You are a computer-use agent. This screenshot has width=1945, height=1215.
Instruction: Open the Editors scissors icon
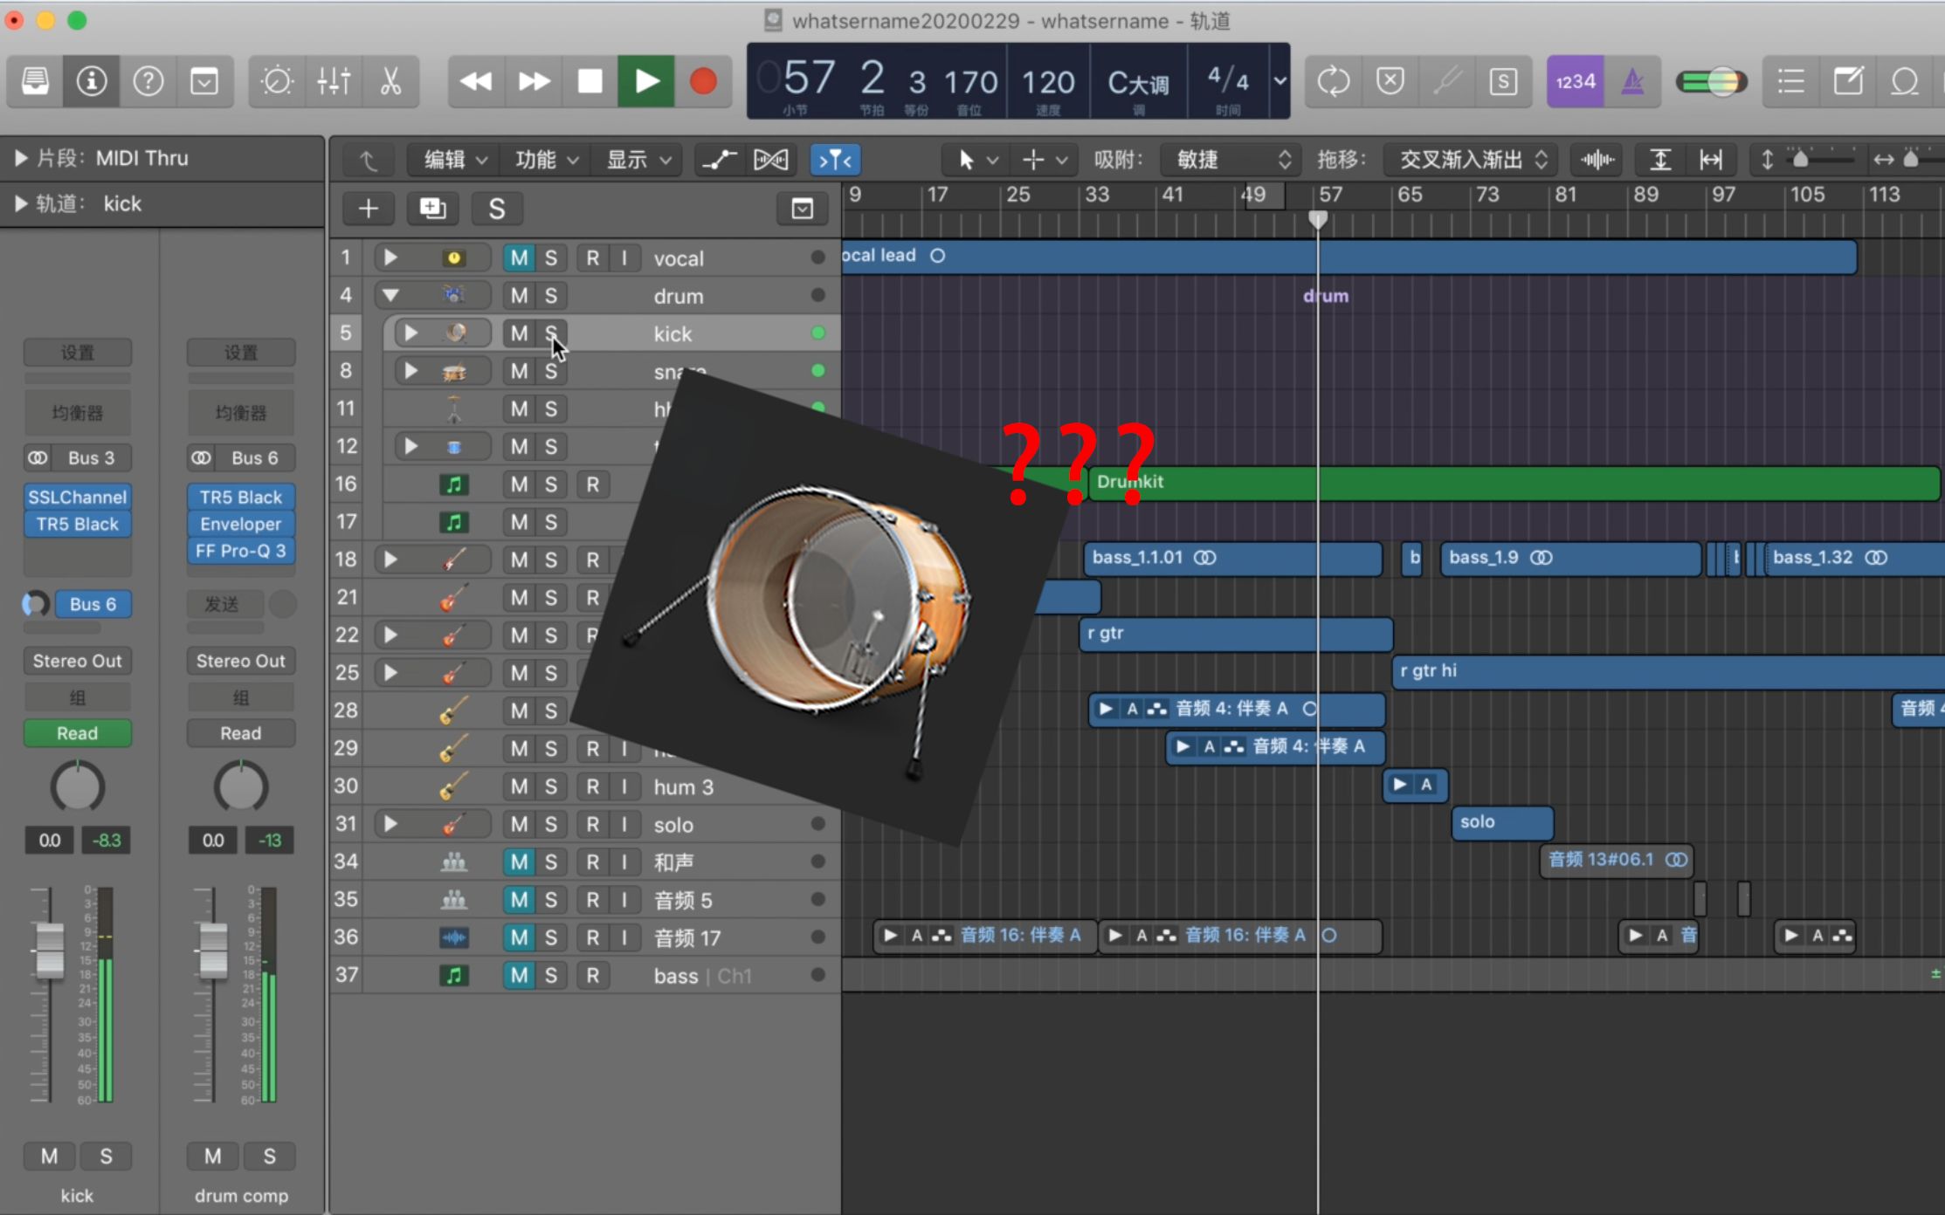point(390,81)
